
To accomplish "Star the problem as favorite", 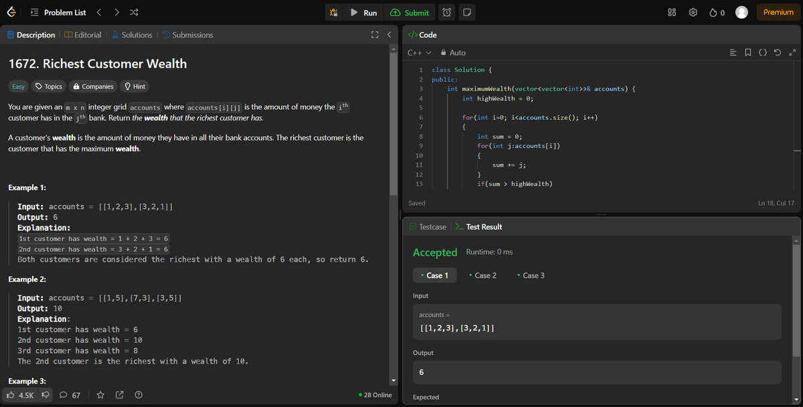I will 100,395.
